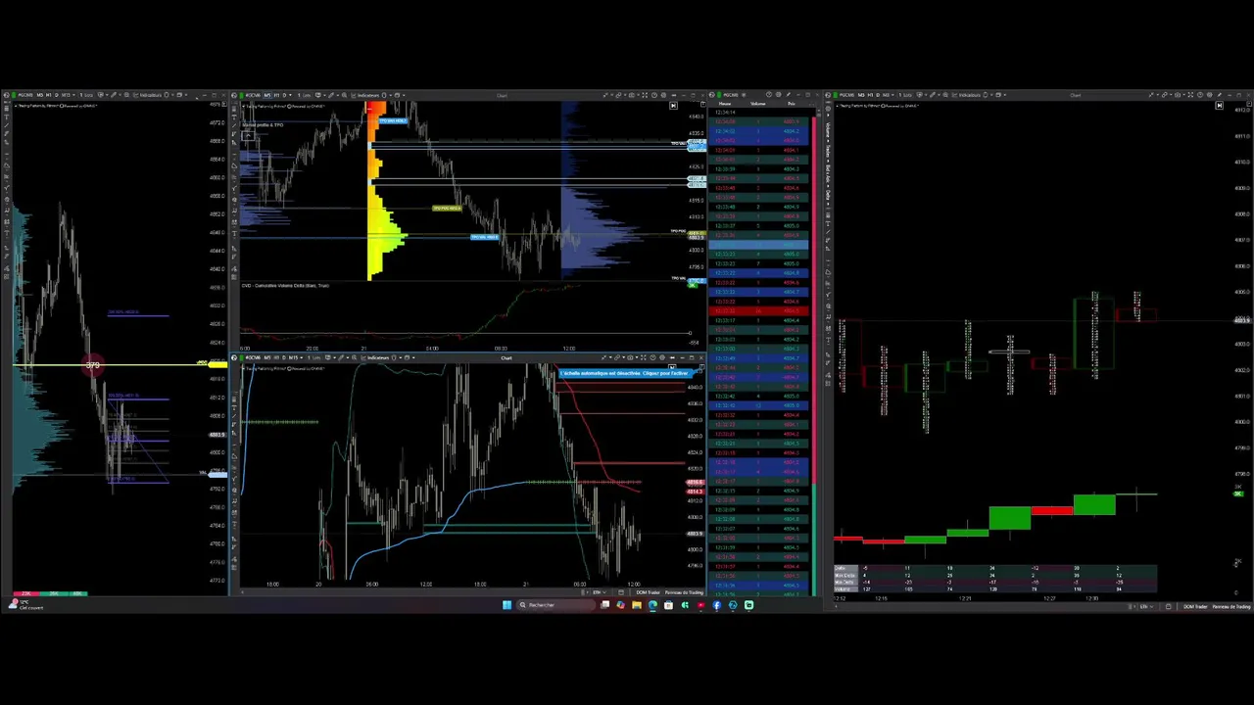
Task: Select the M5 timeframe in the top-middle chart
Action: tap(267, 95)
